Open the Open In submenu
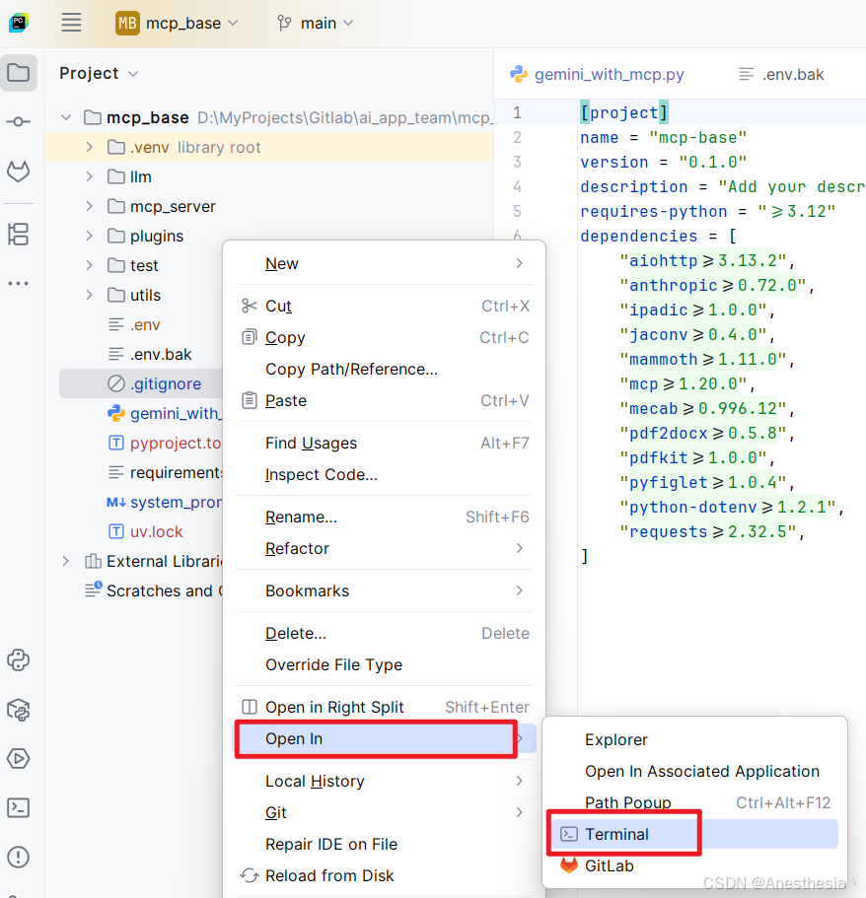The image size is (866, 898). pyautogui.click(x=384, y=738)
